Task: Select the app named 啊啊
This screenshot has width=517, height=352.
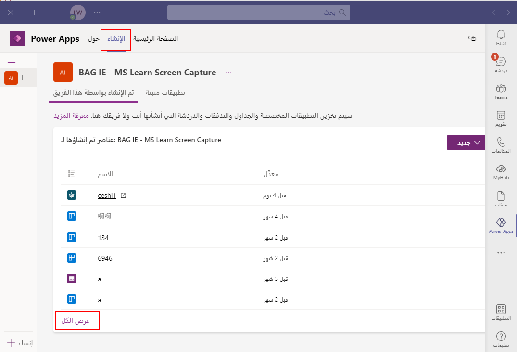Action: click(104, 216)
